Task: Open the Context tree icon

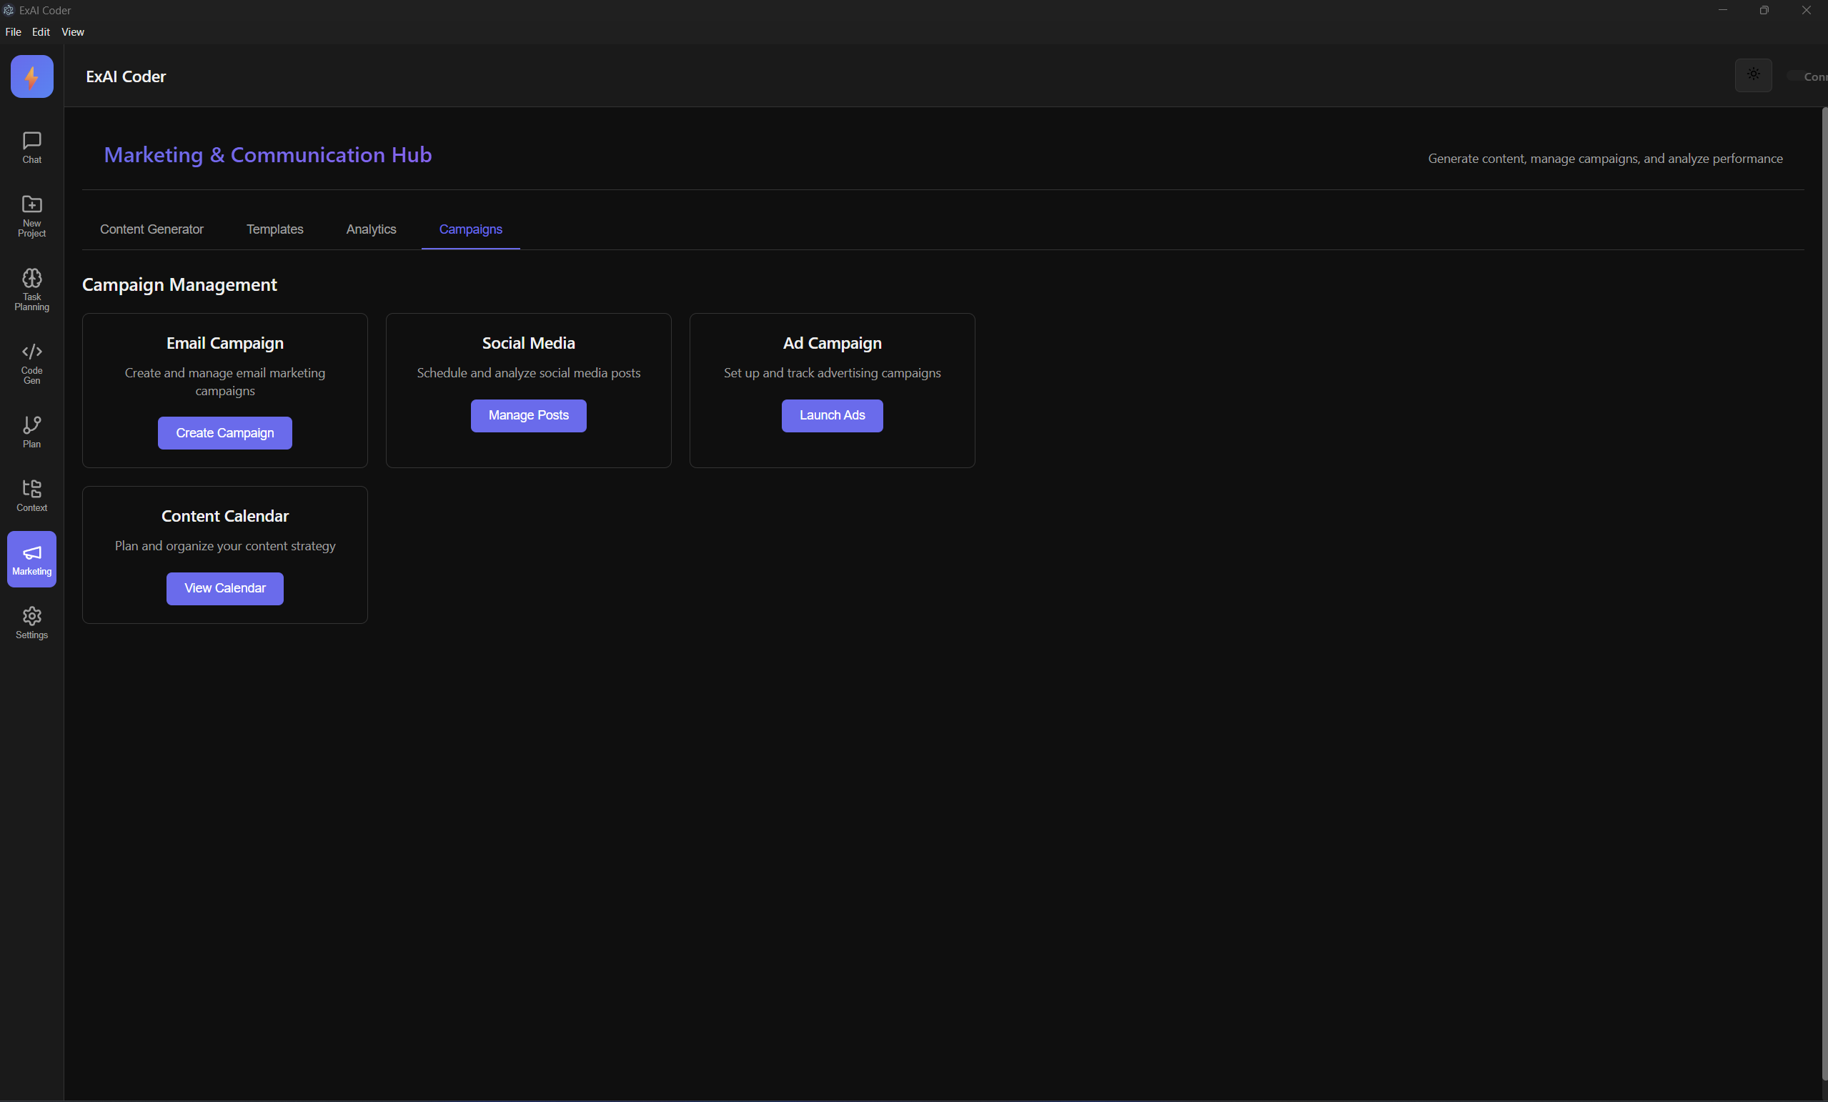Action: [31, 495]
